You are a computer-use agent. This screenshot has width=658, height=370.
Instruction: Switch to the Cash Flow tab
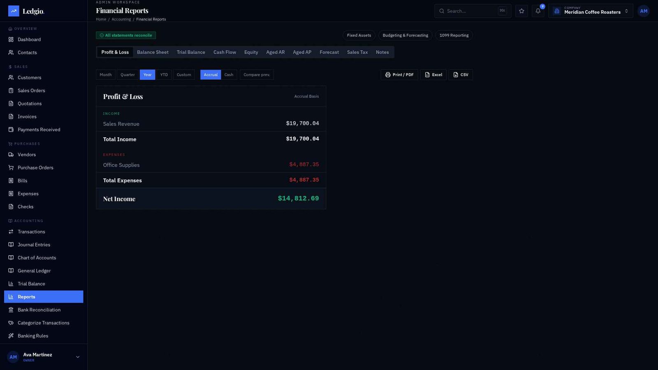click(225, 52)
